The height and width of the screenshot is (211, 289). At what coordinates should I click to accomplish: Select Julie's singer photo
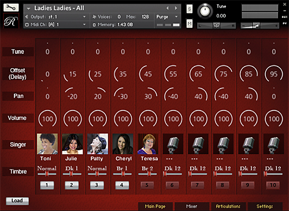pos(72,144)
